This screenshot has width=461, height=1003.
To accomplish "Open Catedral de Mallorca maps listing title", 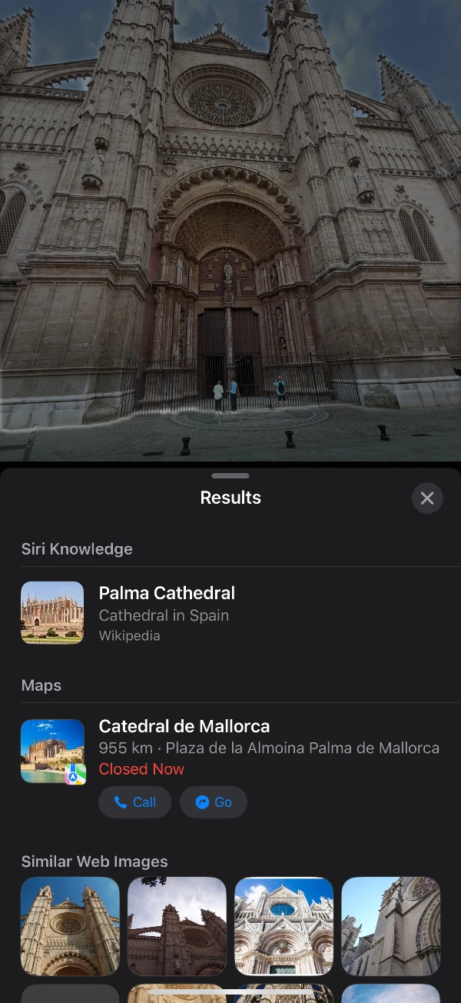I will tap(184, 726).
